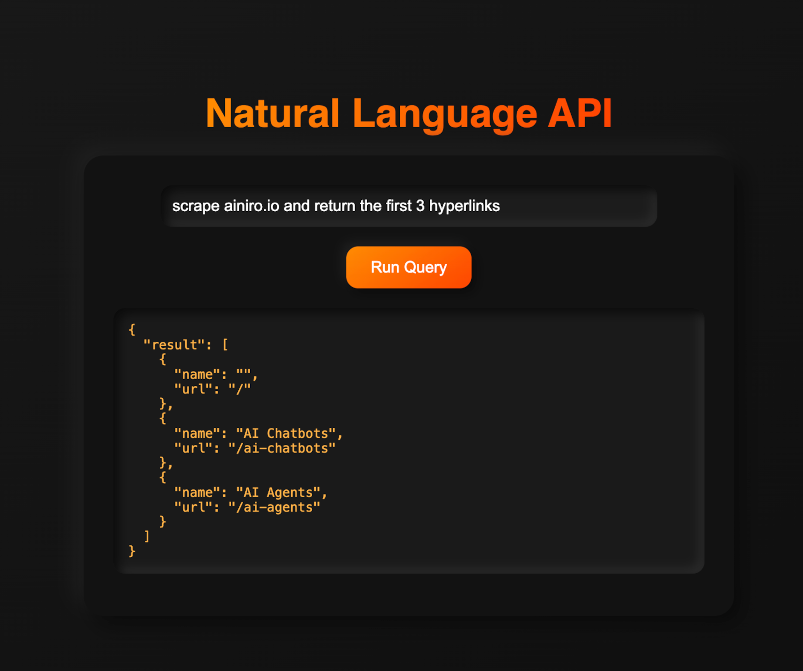803x671 pixels.
Task: Click the Run Query button
Action: coord(408,267)
